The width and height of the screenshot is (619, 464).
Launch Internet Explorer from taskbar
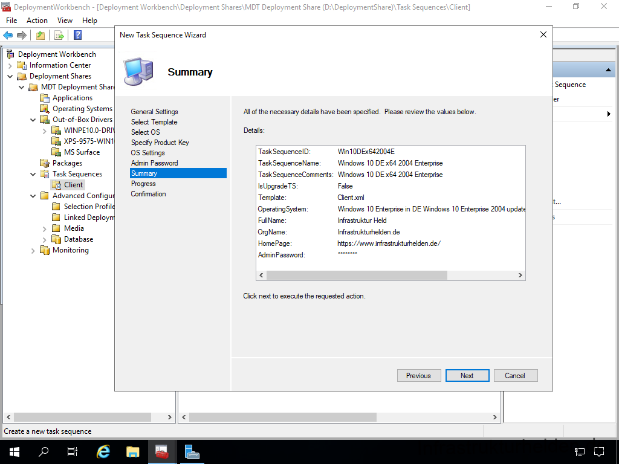point(103,451)
